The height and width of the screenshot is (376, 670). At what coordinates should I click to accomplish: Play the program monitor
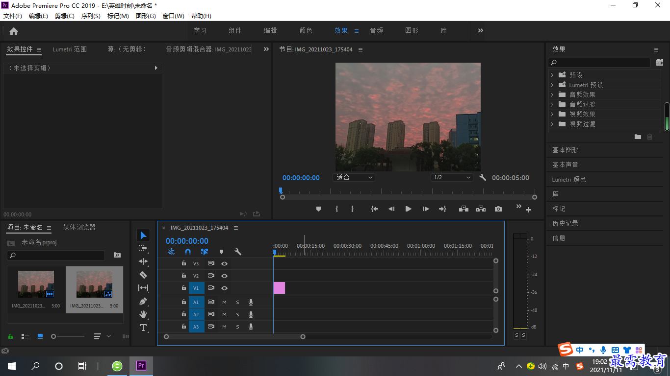click(408, 209)
